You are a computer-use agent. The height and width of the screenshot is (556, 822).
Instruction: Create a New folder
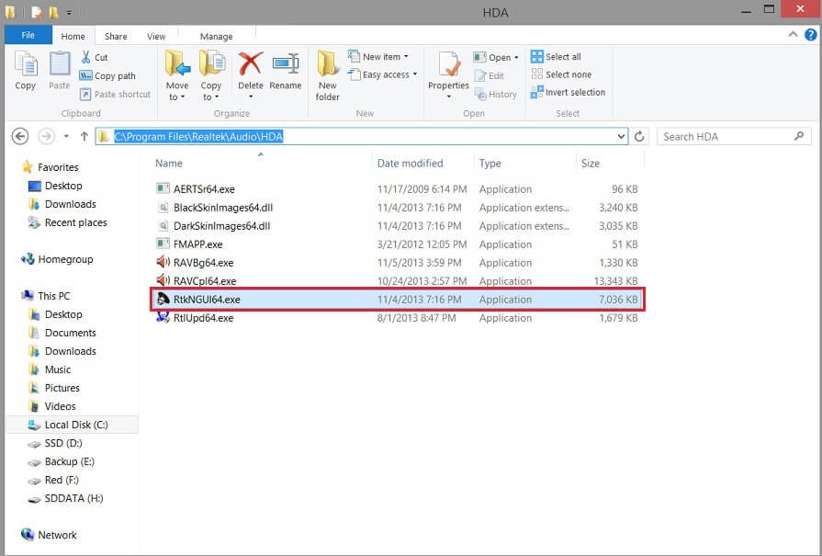pyautogui.click(x=328, y=75)
